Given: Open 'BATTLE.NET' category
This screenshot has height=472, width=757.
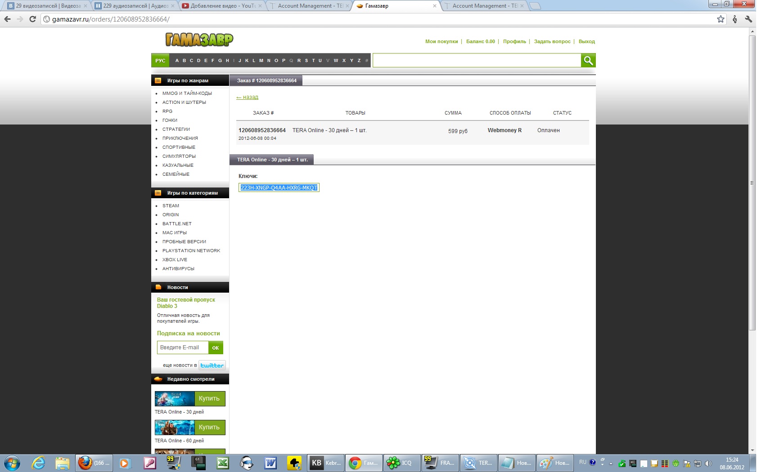Looking at the screenshot, I should pos(177,224).
